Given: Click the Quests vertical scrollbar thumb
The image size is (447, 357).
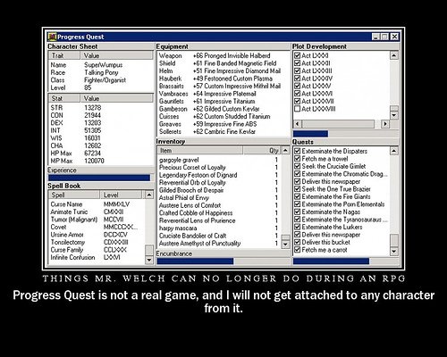Looking at the screenshot, I should [x=394, y=240].
